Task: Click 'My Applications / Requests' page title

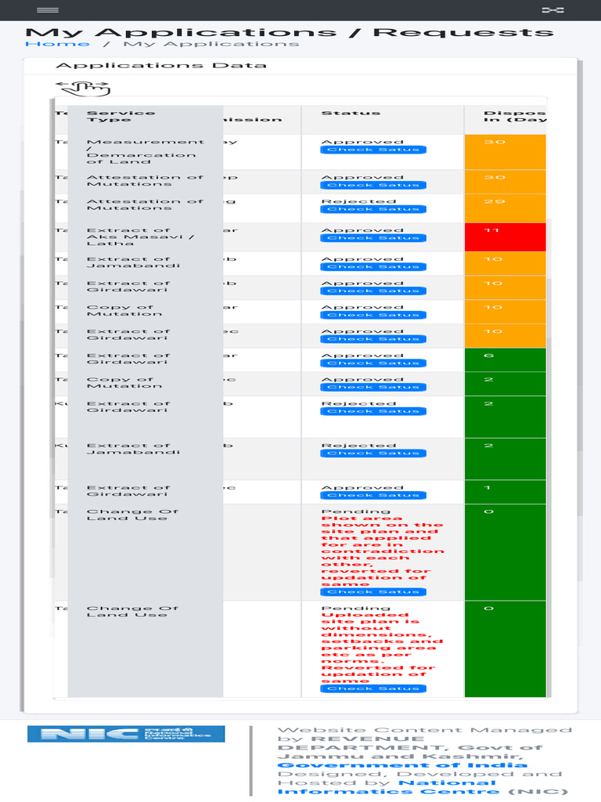Action: tap(290, 33)
